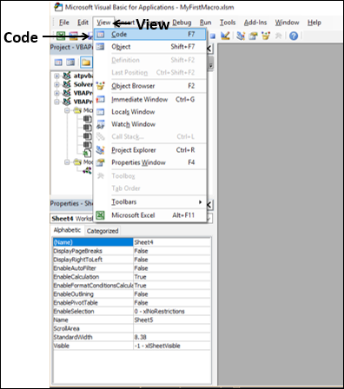Screen dimensions: 344x389
Task: Expand the atpvba project node
Action: coord(56,76)
